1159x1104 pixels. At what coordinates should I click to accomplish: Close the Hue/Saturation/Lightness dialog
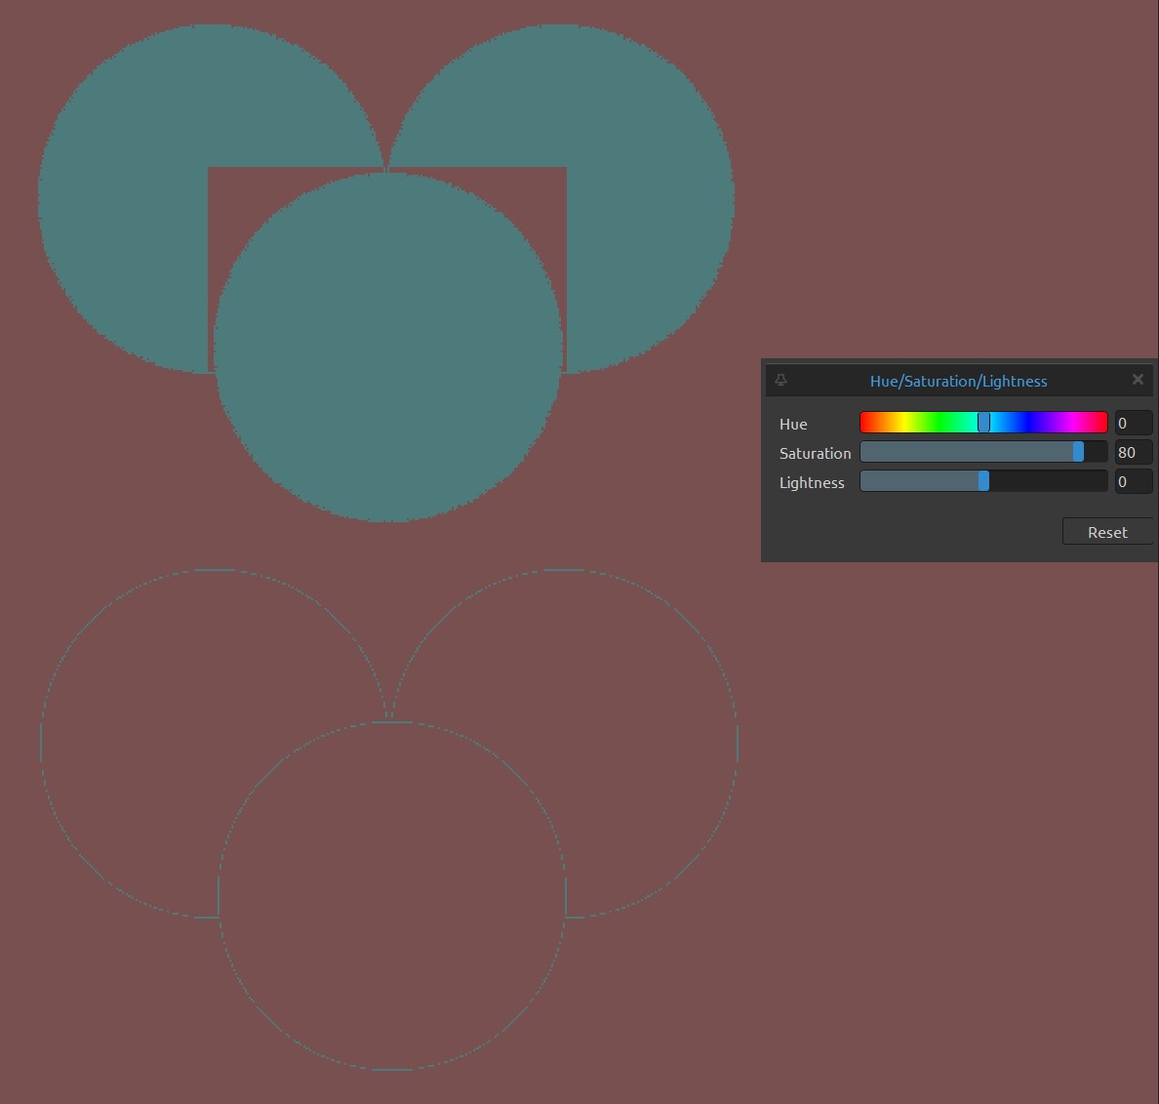click(x=1138, y=380)
